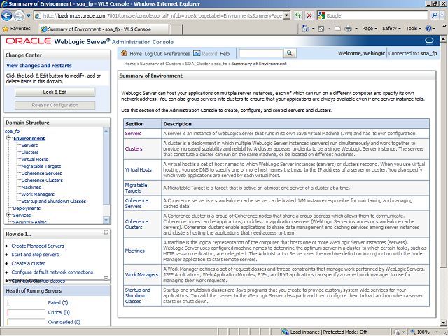The width and height of the screenshot is (448, 336).
Task: Open the Safety menu dropdown
Action: pyautogui.click(x=392, y=29)
